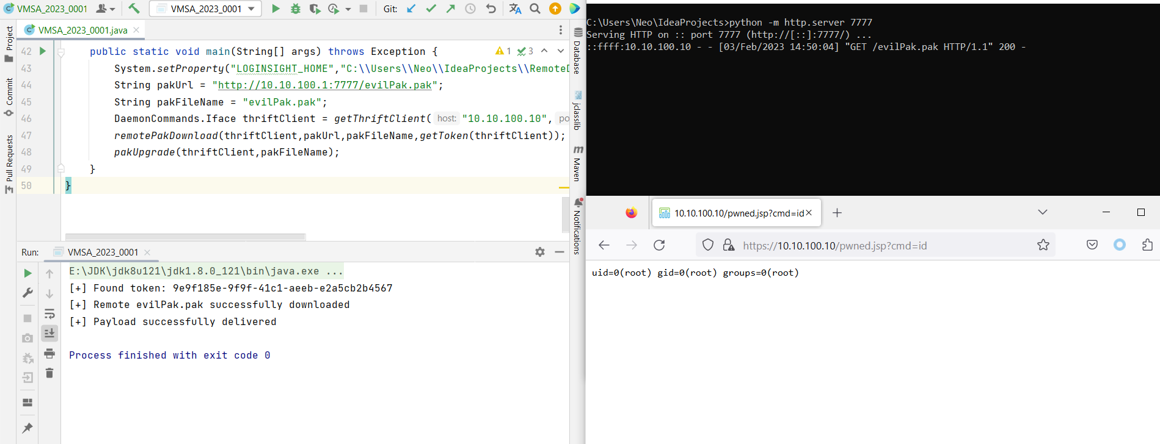
Task: Git update project blue arrow
Action: tap(411, 9)
